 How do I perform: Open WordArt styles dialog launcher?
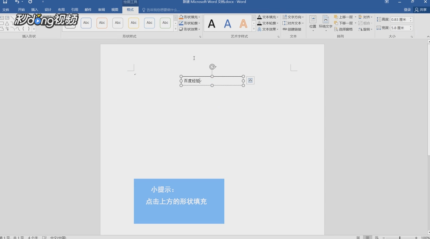[278, 37]
